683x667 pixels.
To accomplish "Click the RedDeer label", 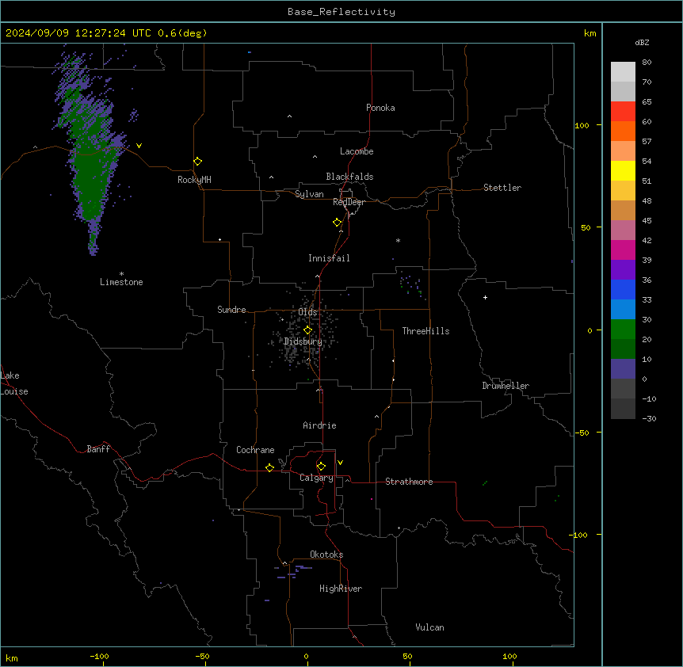I will (349, 202).
